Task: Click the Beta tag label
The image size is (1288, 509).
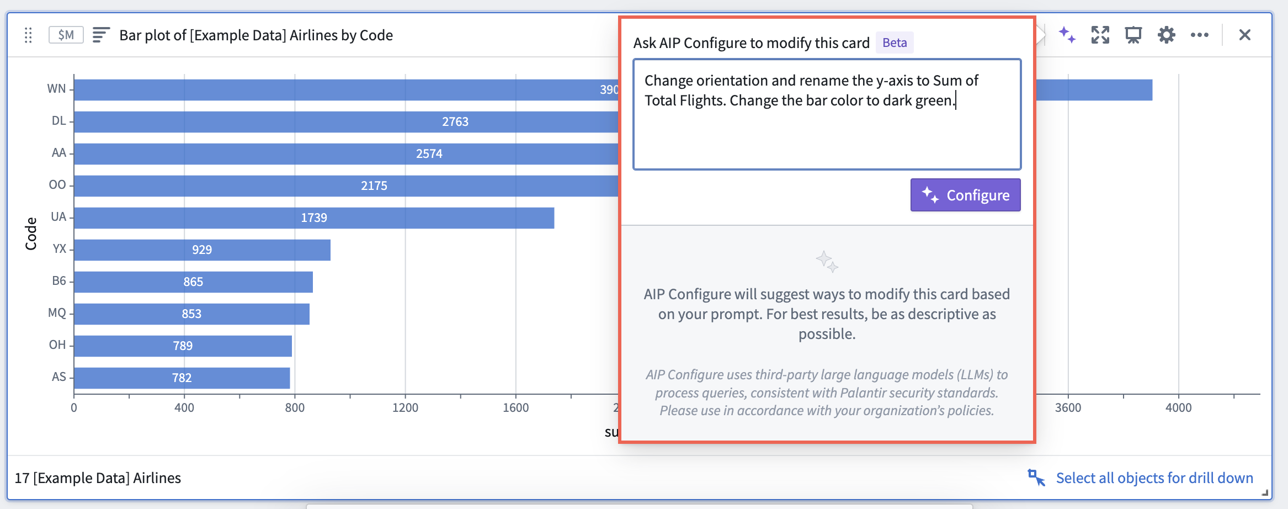Action: click(895, 43)
